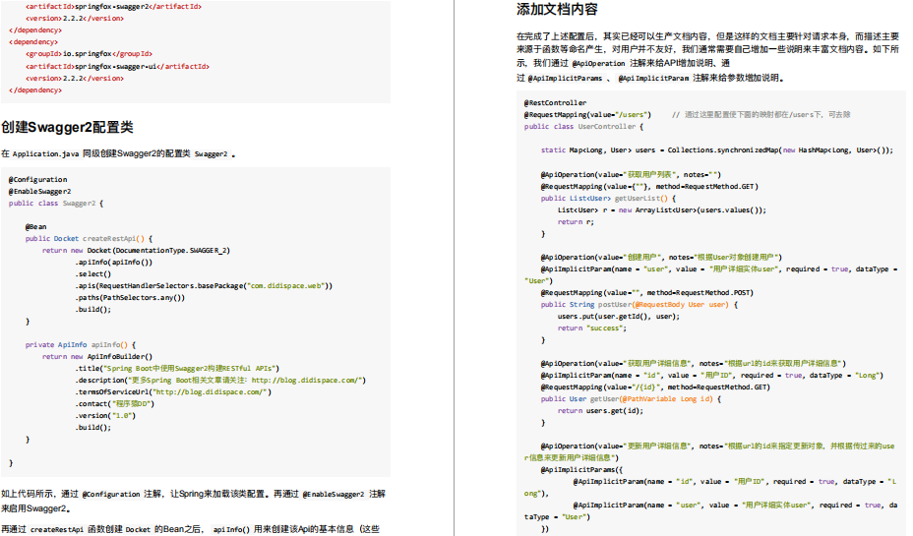Click the ".version("1.0")" line

tap(105, 416)
